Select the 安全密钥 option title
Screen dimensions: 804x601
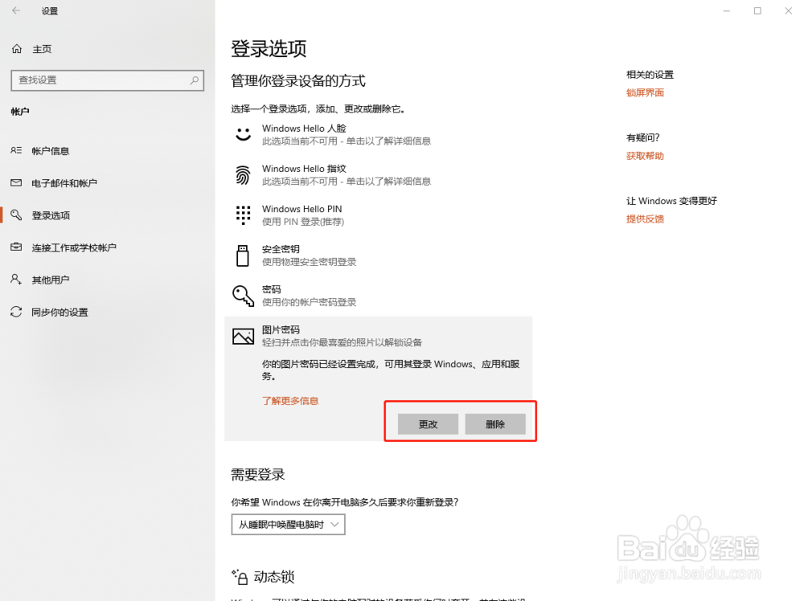(x=281, y=249)
